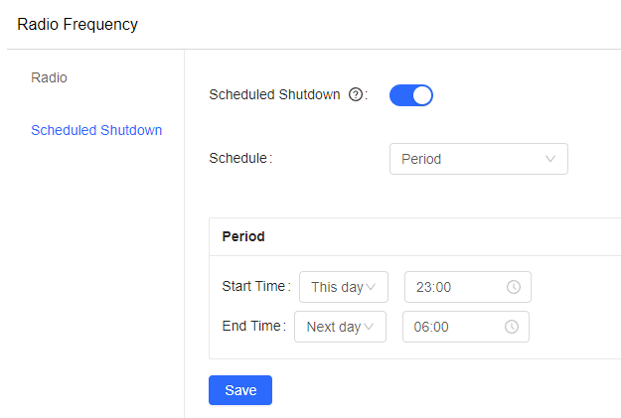Click the clock icon in the Start Time field
Screen dimensions: 621x418
click(x=514, y=287)
